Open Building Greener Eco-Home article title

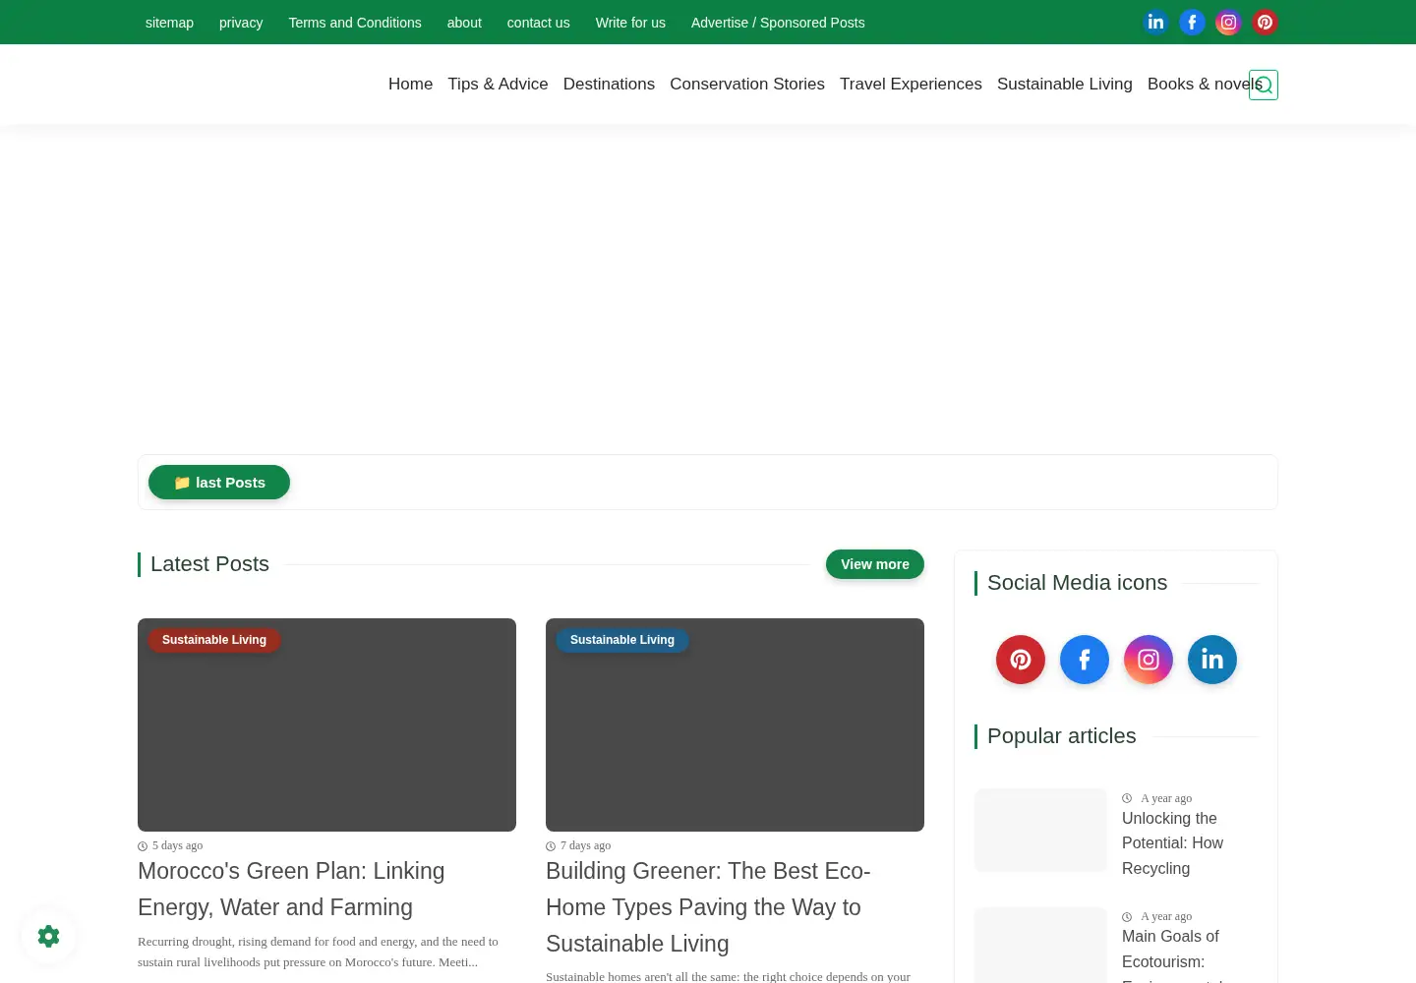click(x=708, y=907)
